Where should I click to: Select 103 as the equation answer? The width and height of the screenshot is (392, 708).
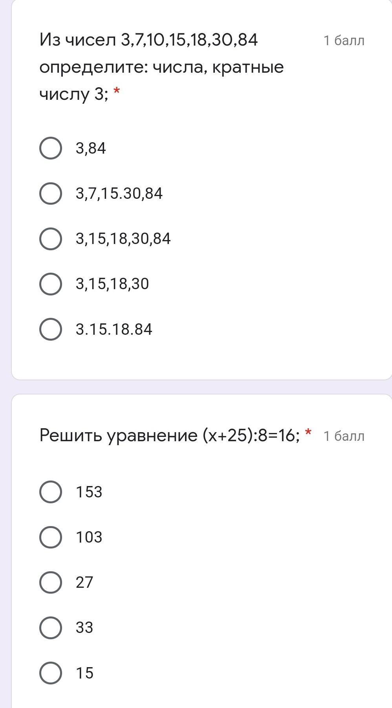[x=51, y=537]
